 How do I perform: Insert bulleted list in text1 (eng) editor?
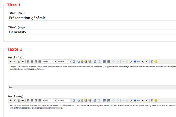click(x=104, y=100)
